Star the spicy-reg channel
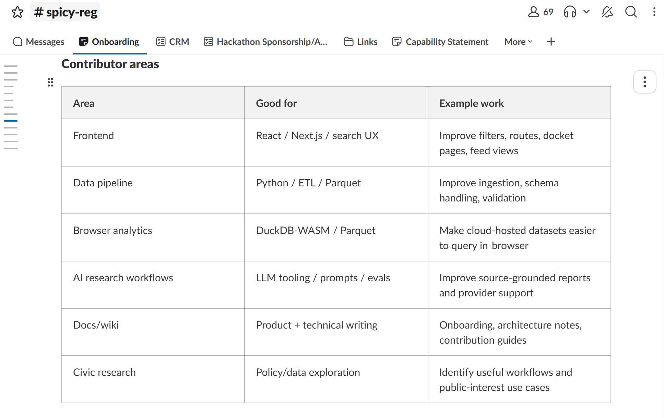Image resolution: width=664 pixels, height=418 pixels. point(17,12)
